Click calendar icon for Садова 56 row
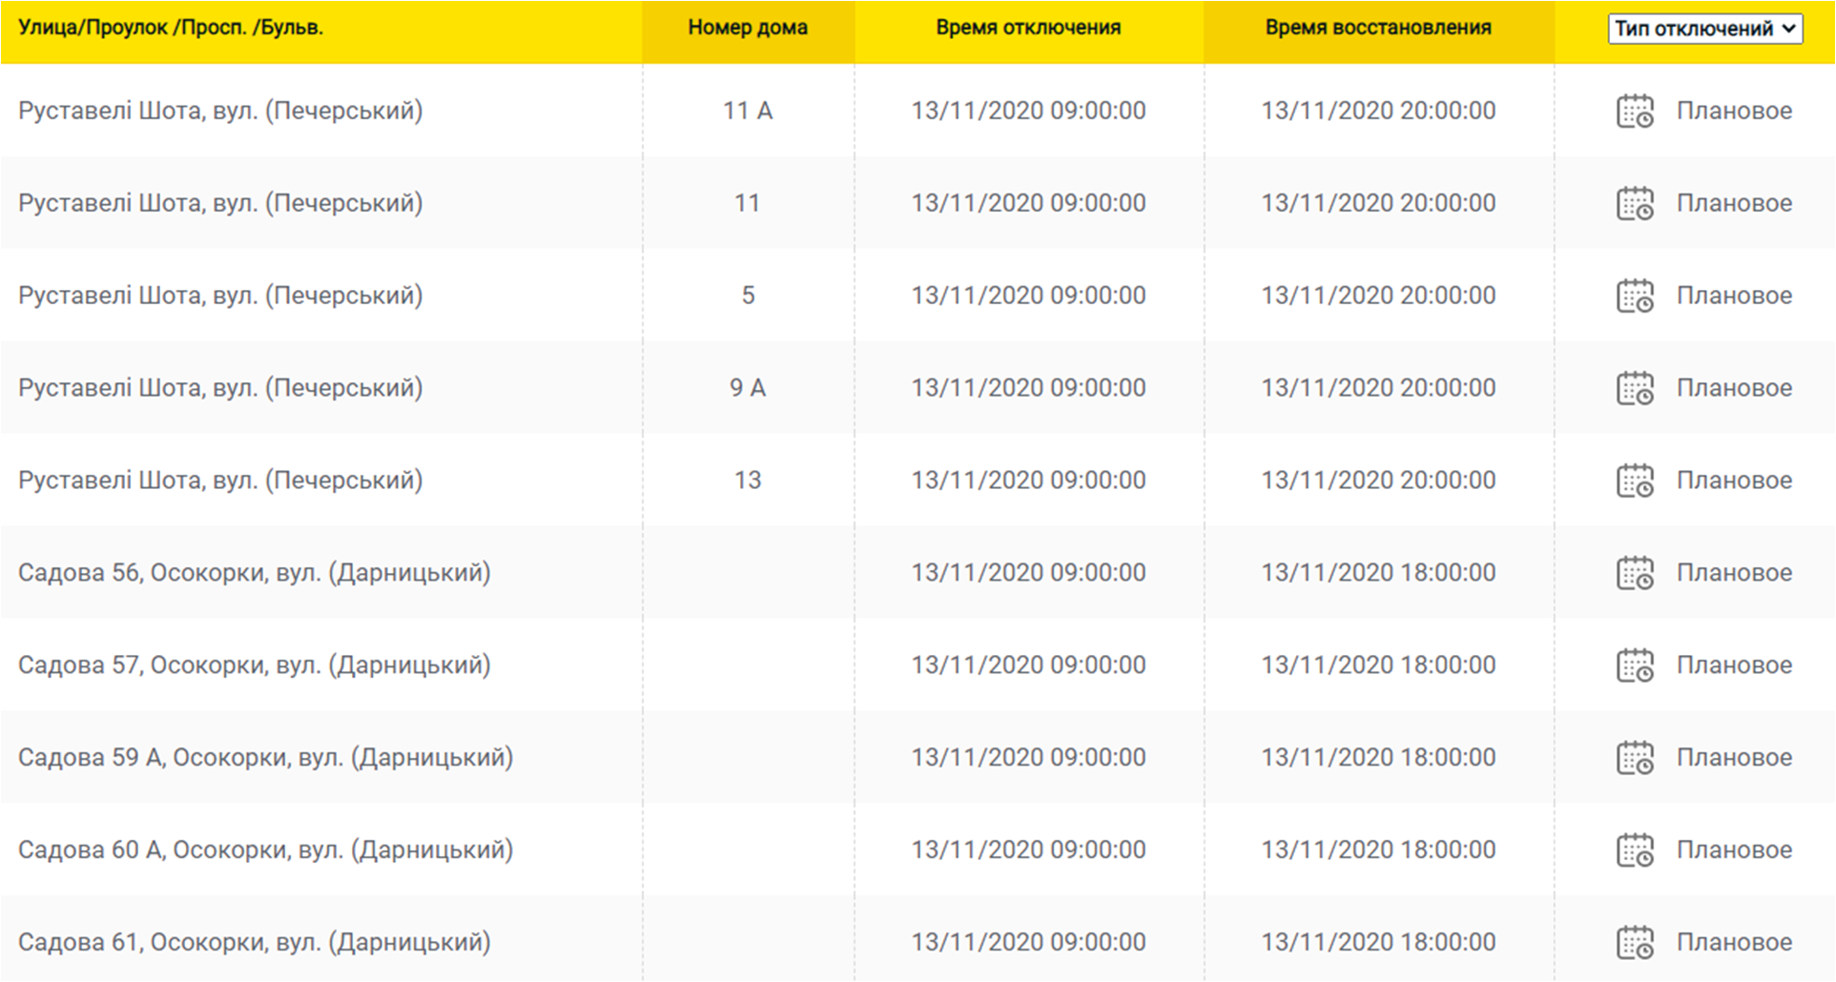The image size is (1836, 982). pos(1635,574)
